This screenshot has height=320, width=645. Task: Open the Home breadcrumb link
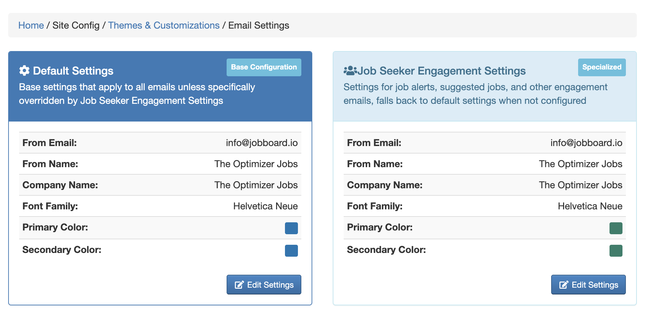click(31, 26)
